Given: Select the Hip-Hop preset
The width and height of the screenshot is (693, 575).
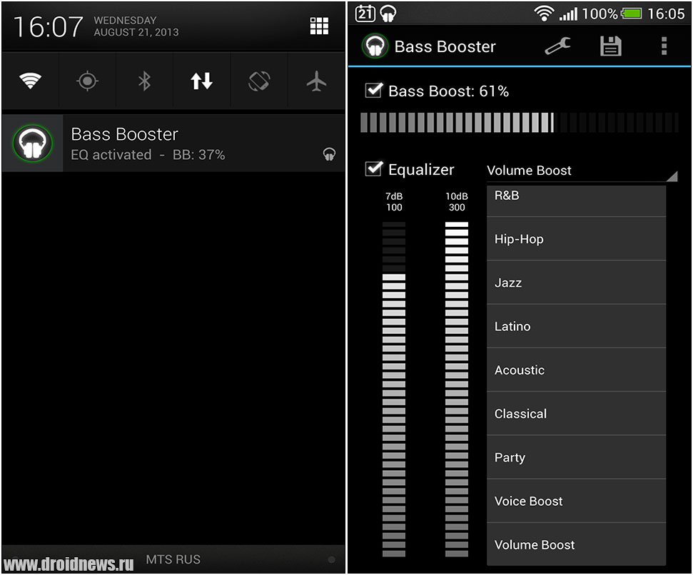Looking at the screenshot, I should 577,239.
